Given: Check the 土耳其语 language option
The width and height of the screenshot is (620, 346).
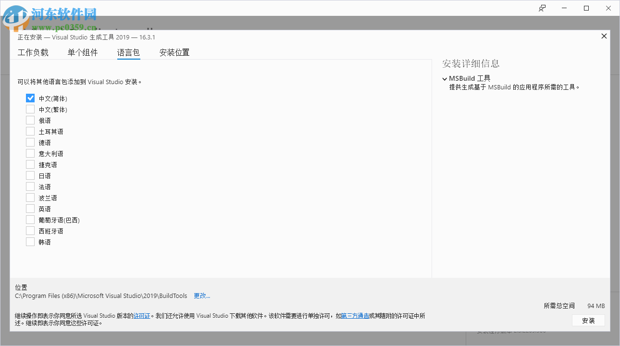Looking at the screenshot, I should point(30,131).
